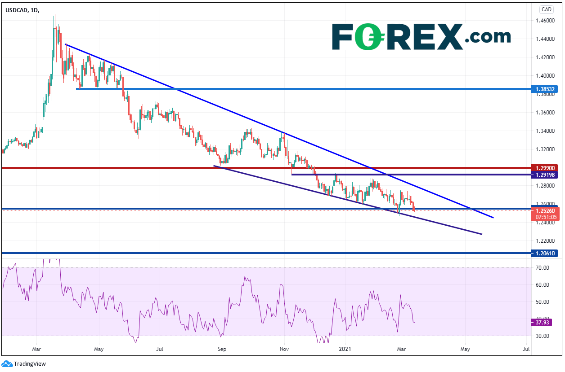The width and height of the screenshot is (565, 372).
Task: Click the current price 1.25260 label
Action: pos(544,210)
